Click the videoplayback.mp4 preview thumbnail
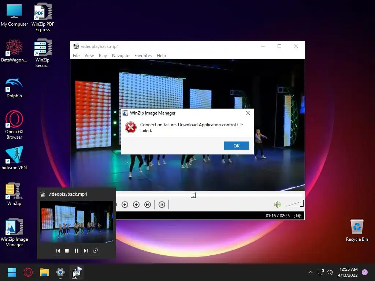Screen dimensions: 375x281 (77, 222)
